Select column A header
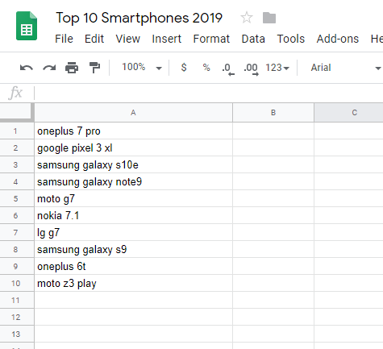Image resolution: width=383 pixels, height=349 pixels. [133, 113]
